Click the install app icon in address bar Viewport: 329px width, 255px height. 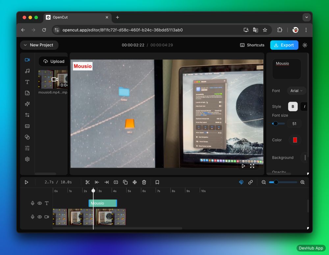coord(246,30)
